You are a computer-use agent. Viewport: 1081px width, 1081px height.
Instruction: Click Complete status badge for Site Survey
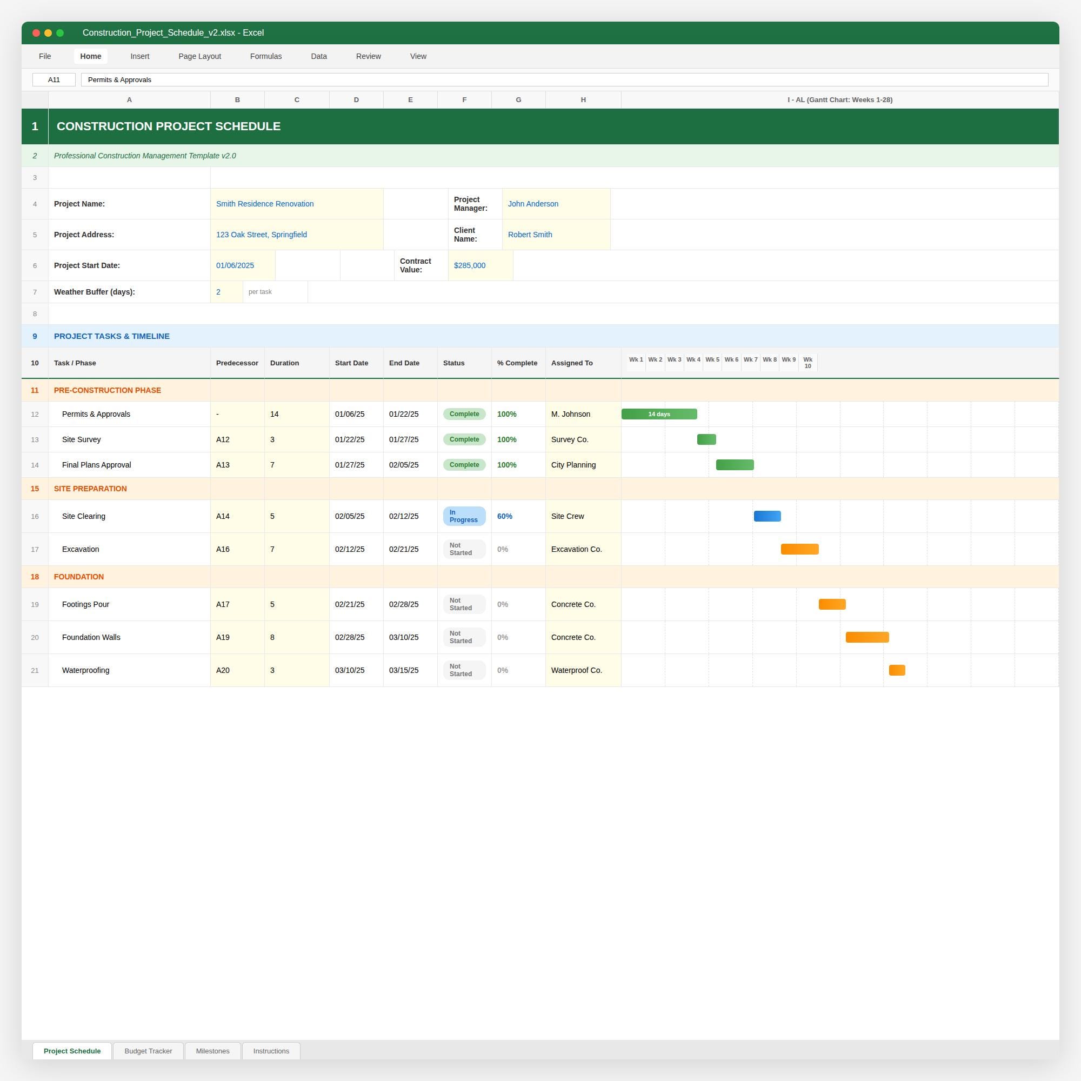pyautogui.click(x=464, y=439)
